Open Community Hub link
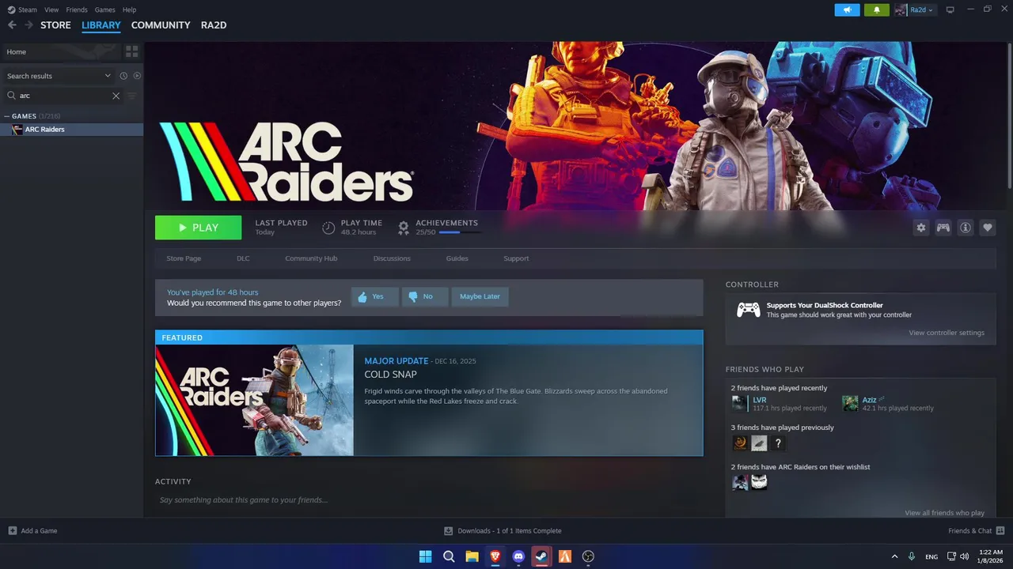Viewport: 1013px width, 569px height. coord(311,258)
